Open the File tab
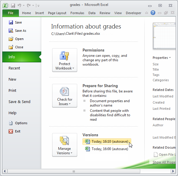178x176 pixels. pos(11,13)
